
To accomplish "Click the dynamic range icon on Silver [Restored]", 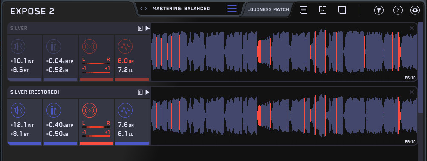I will [125, 110].
